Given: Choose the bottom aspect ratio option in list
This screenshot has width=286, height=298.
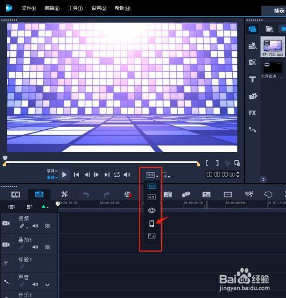Looking at the screenshot, I should [x=152, y=236].
